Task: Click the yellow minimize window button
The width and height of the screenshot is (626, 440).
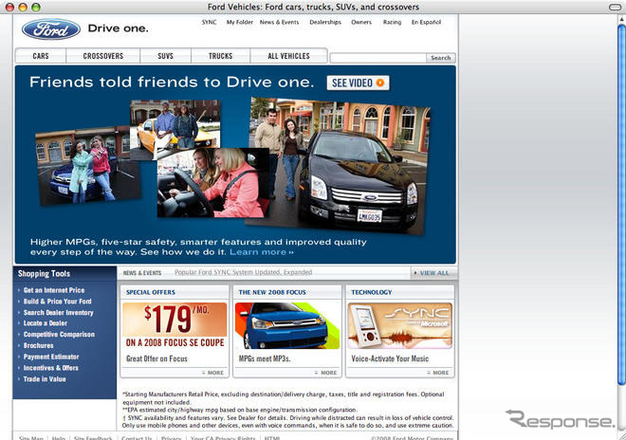Action: click(23, 8)
